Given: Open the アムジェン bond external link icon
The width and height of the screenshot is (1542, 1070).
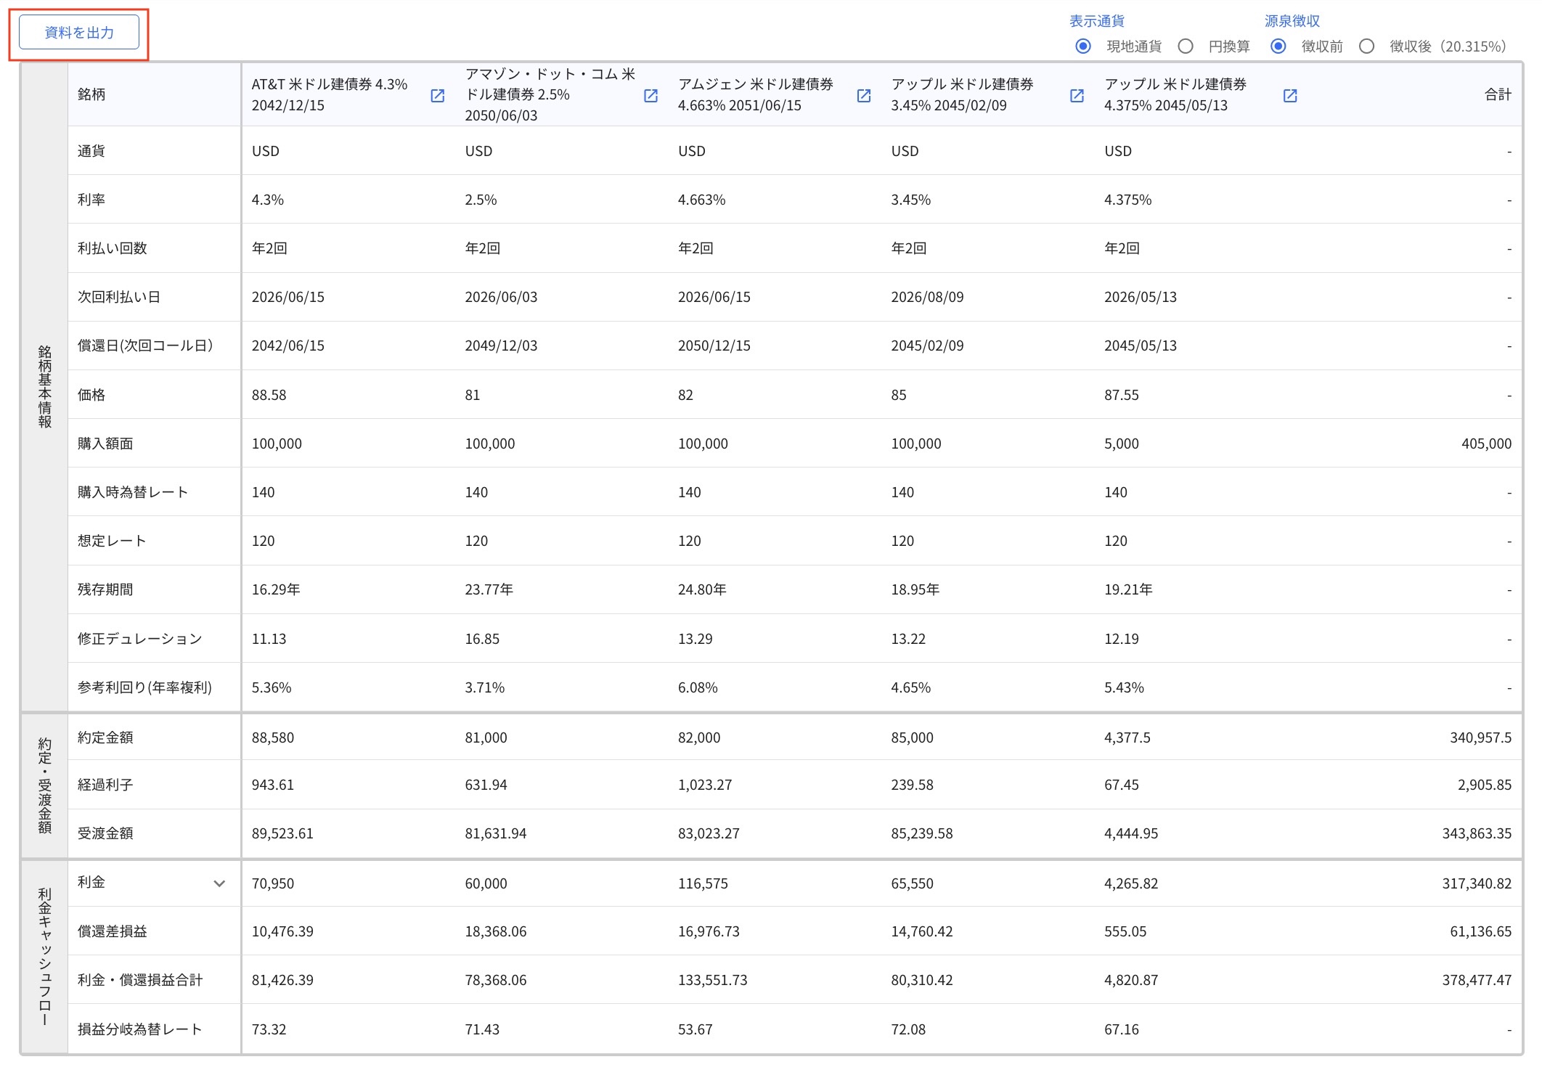Looking at the screenshot, I should coord(863,95).
